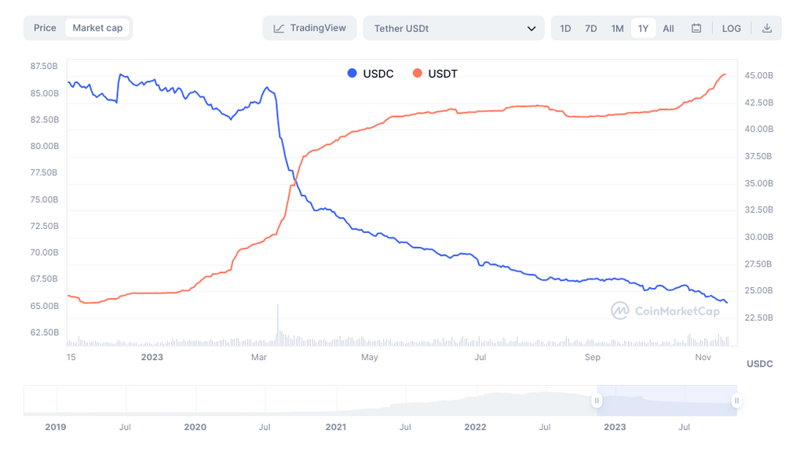The image size is (785, 451).
Task: Click the right range slider handle
Action: click(x=736, y=401)
